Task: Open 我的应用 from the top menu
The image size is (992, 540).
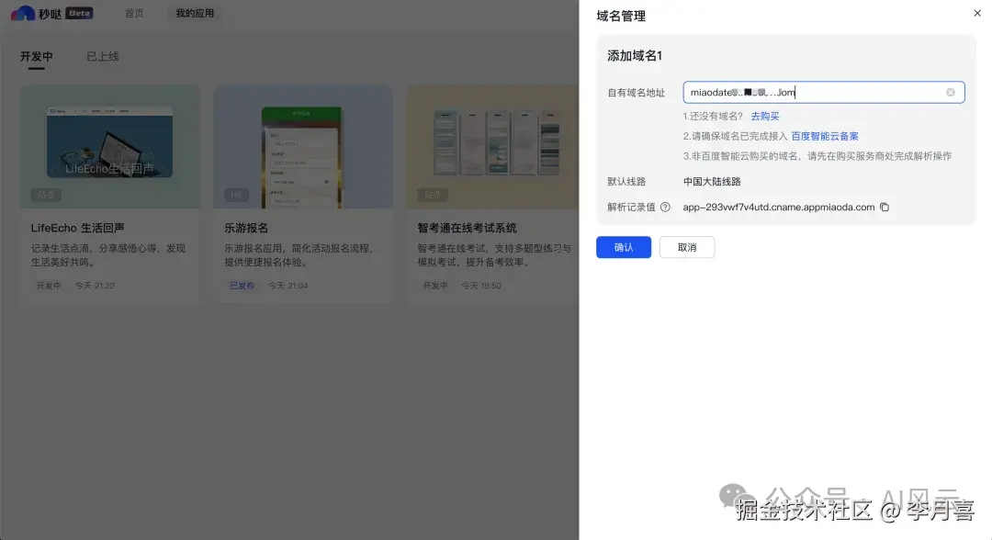Action: (x=193, y=13)
